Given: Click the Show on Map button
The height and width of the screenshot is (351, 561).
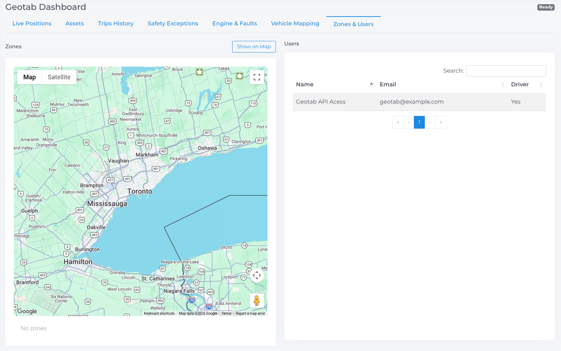Looking at the screenshot, I should point(254,47).
